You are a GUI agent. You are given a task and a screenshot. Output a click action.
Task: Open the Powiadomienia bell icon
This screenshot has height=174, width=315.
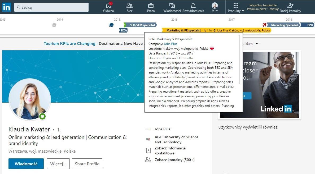point(193,5)
